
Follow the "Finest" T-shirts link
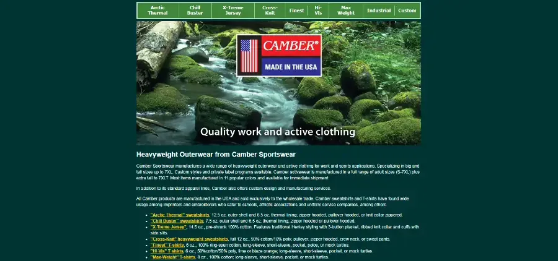pyautogui.click(x=167, y=245)
